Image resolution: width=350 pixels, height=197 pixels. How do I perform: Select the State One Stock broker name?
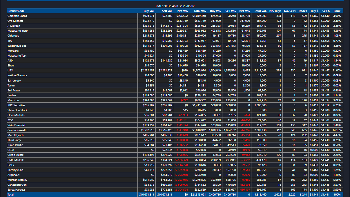point(17,110)
